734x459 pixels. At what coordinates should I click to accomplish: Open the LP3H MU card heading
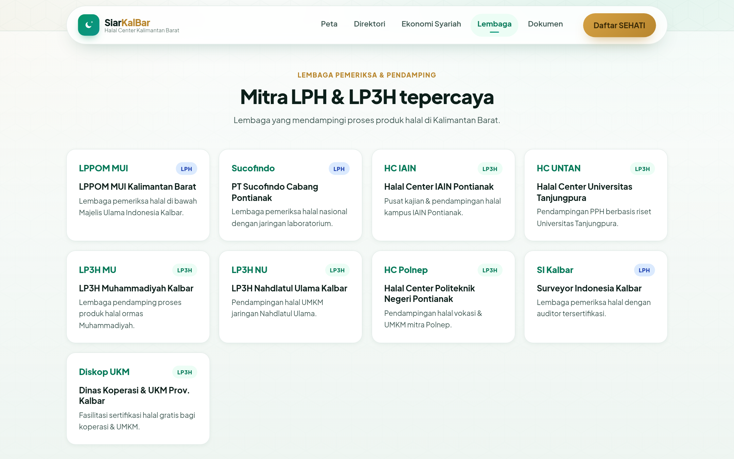tap(98, 270)
